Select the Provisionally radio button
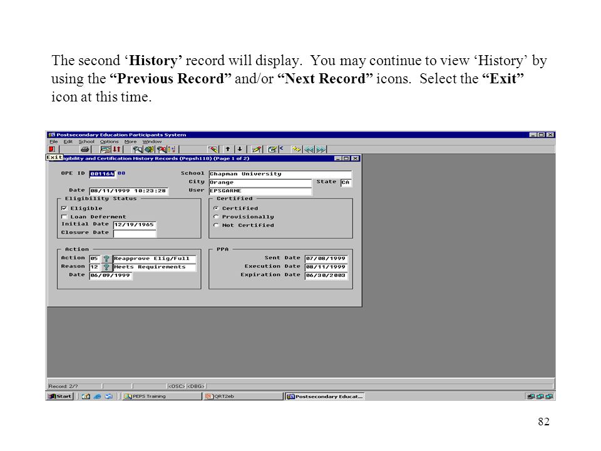The image size is (601, 451). [216, 217]
